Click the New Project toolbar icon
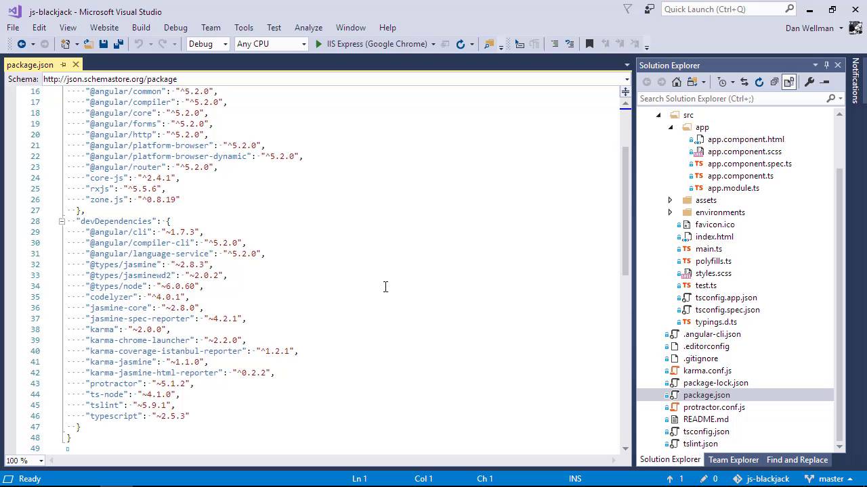 click(66, 44)
